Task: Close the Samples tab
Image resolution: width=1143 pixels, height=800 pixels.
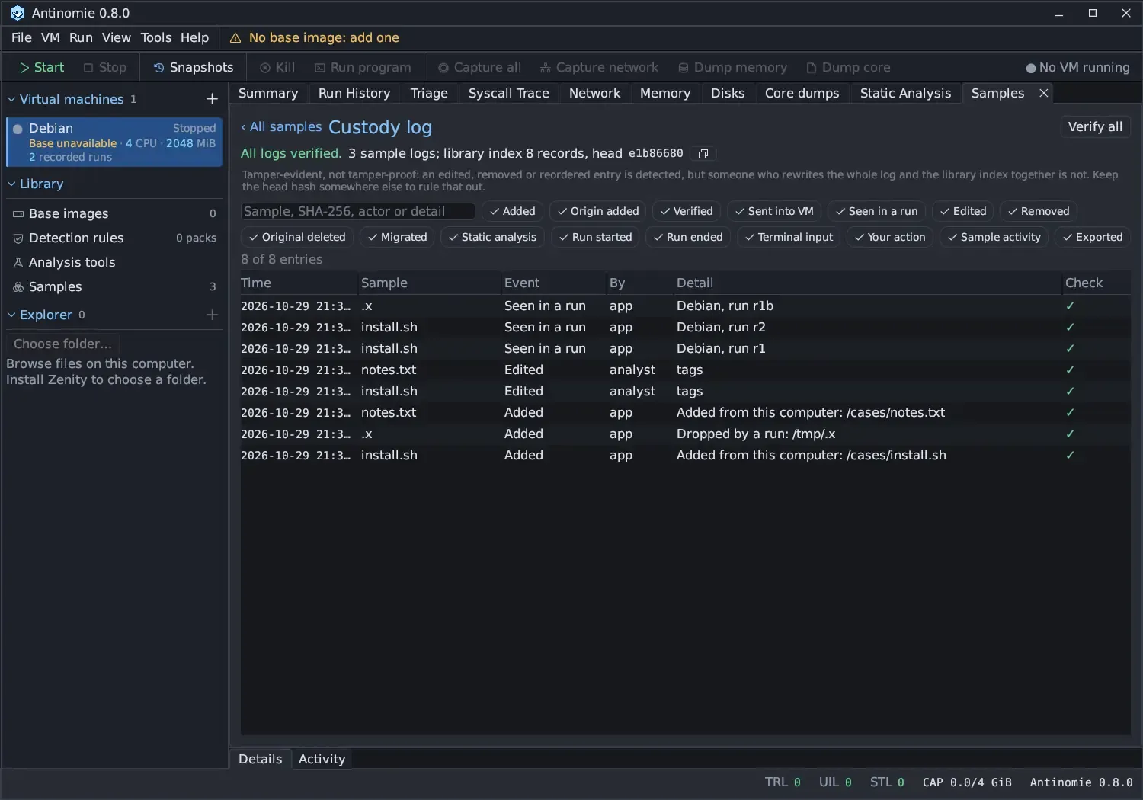Action: (1044, 93)
